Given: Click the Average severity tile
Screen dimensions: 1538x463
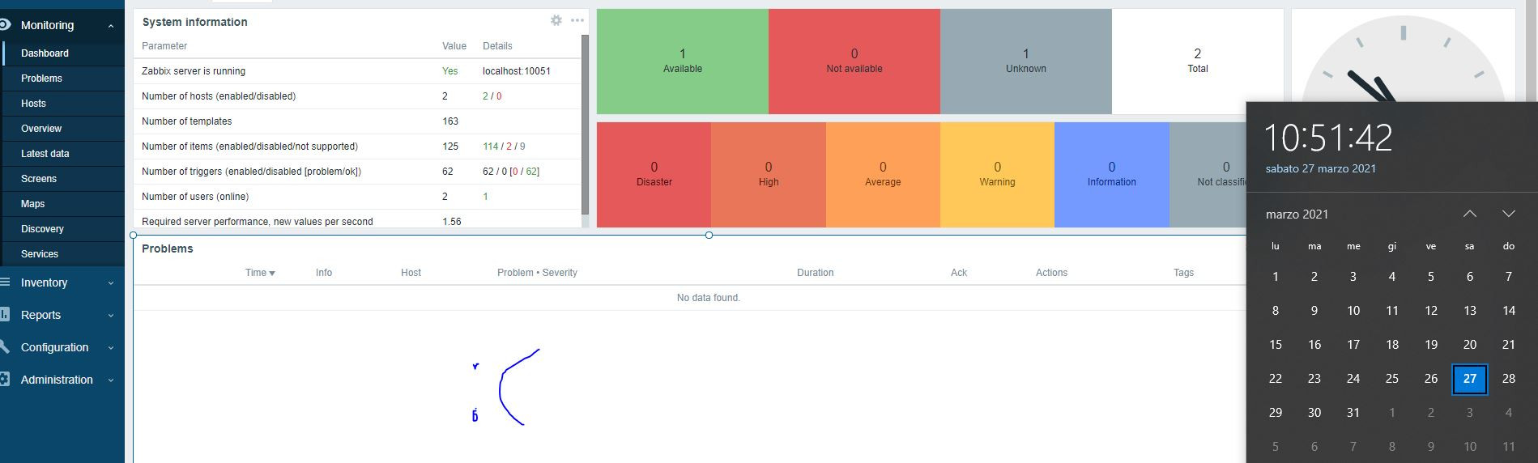Looking at the screenshot, I should pyautogui.click(x=883, y=175).
